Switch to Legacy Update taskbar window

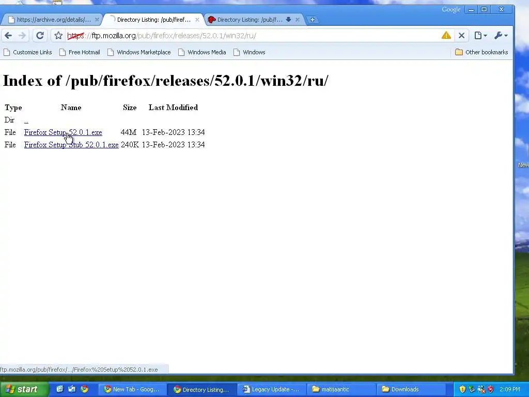(x=271, y=389)
